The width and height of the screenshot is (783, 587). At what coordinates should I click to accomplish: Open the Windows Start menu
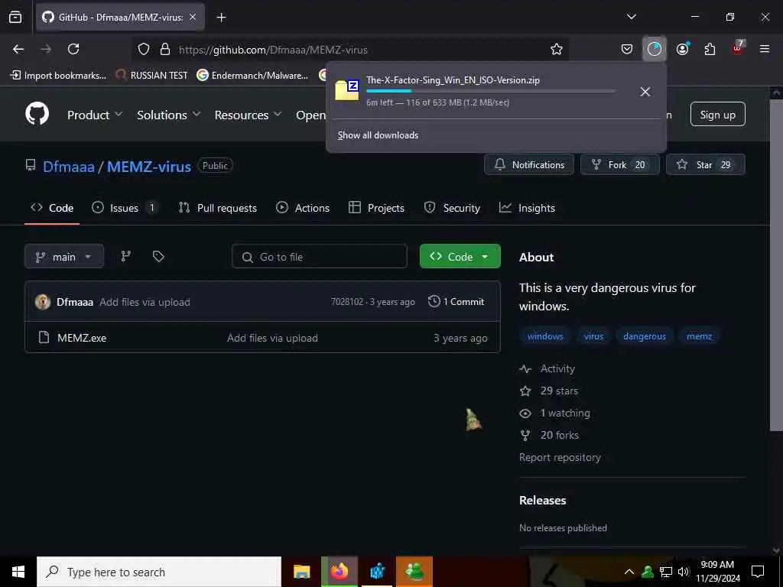(18, 572)
